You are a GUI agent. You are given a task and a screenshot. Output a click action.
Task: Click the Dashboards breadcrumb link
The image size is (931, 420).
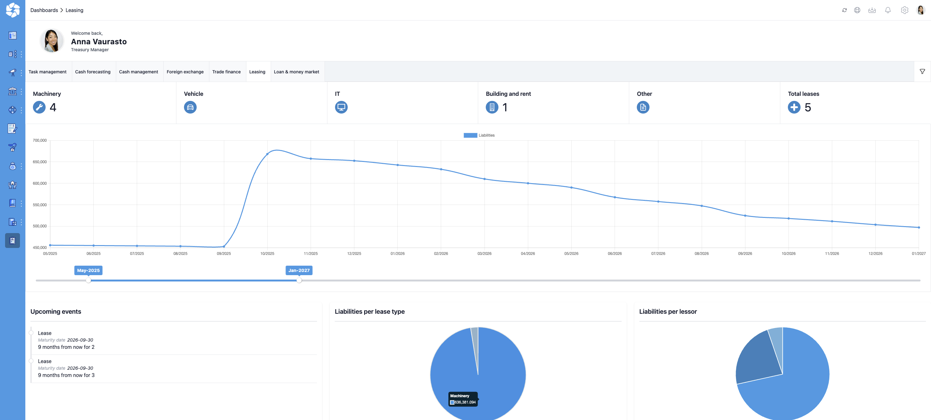coord(44,10)
